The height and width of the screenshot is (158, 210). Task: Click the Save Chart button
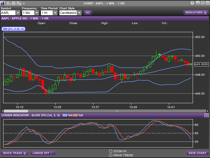click(x=197, y=153)
